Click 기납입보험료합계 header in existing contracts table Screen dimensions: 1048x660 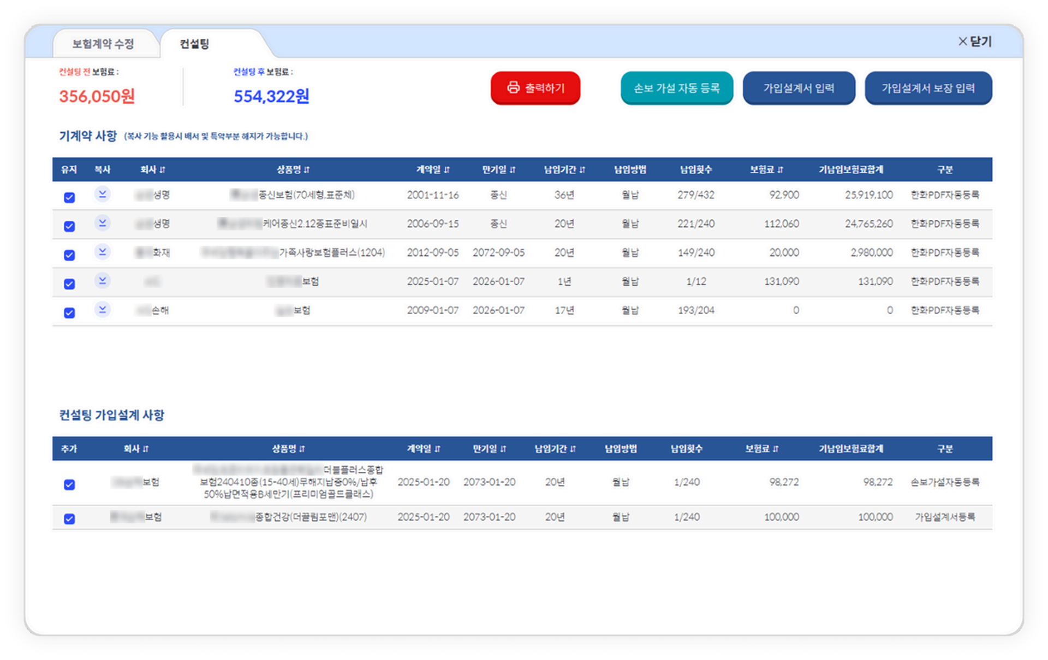[851, 170]
